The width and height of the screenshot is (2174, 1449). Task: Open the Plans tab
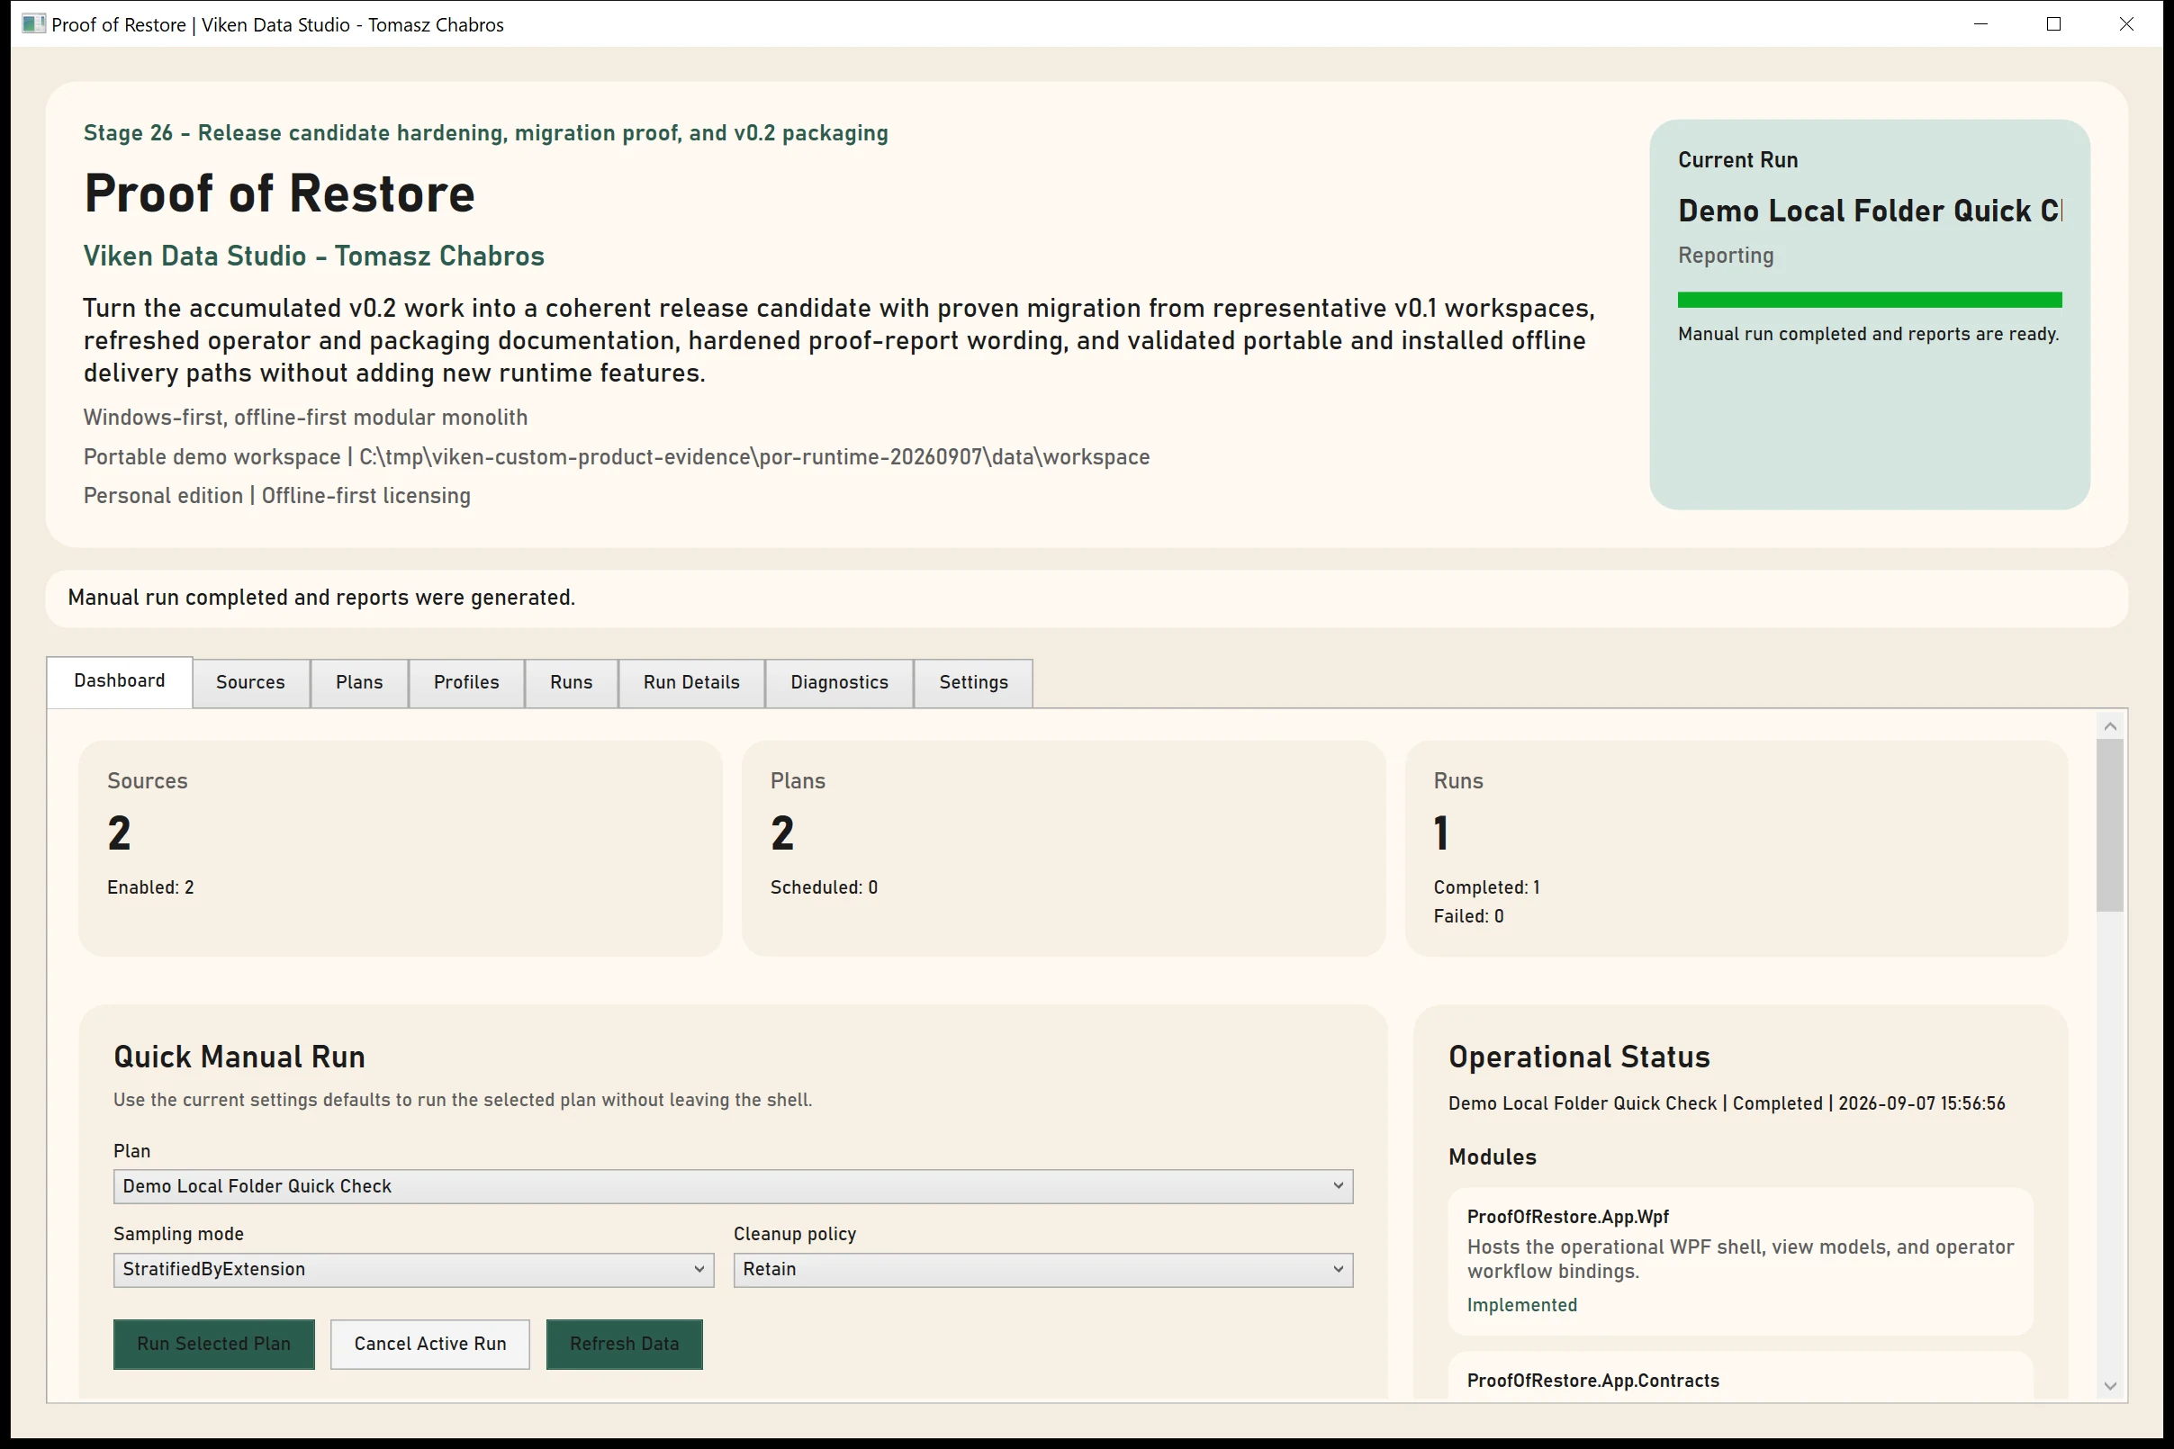[359, 683]
